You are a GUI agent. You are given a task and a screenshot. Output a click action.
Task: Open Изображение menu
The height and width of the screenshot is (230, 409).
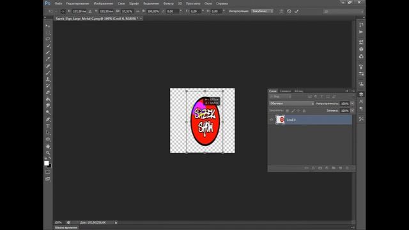tap(104, 4)
